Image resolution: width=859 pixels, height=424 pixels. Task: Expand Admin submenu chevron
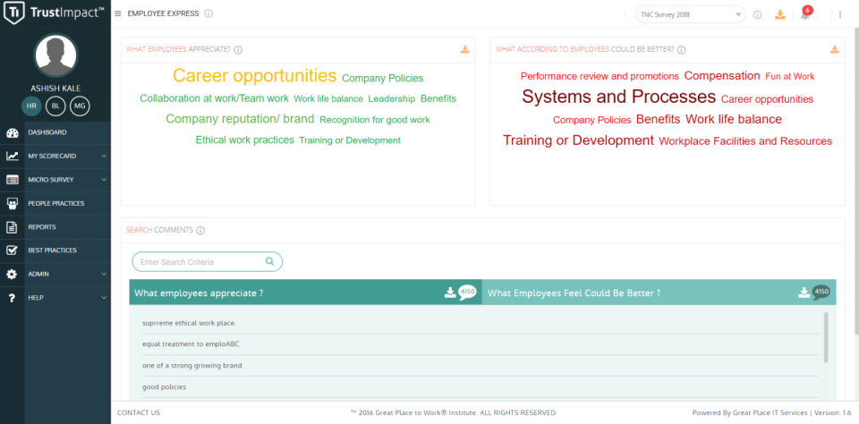pyautogui.click(x=104, y=274)
